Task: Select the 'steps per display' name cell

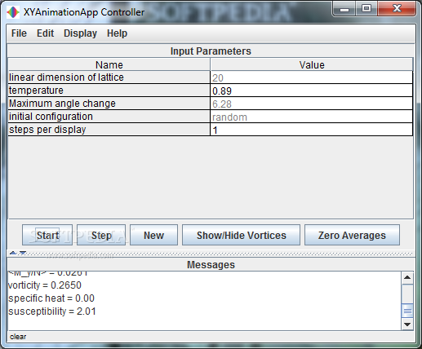Action: [x=109, y=130]
